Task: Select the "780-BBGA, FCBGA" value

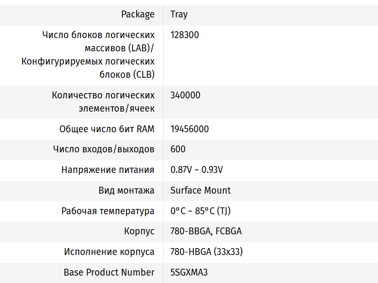Action: 206,232
